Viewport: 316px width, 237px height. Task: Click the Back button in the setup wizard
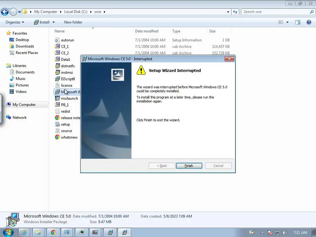coord(162,166)
